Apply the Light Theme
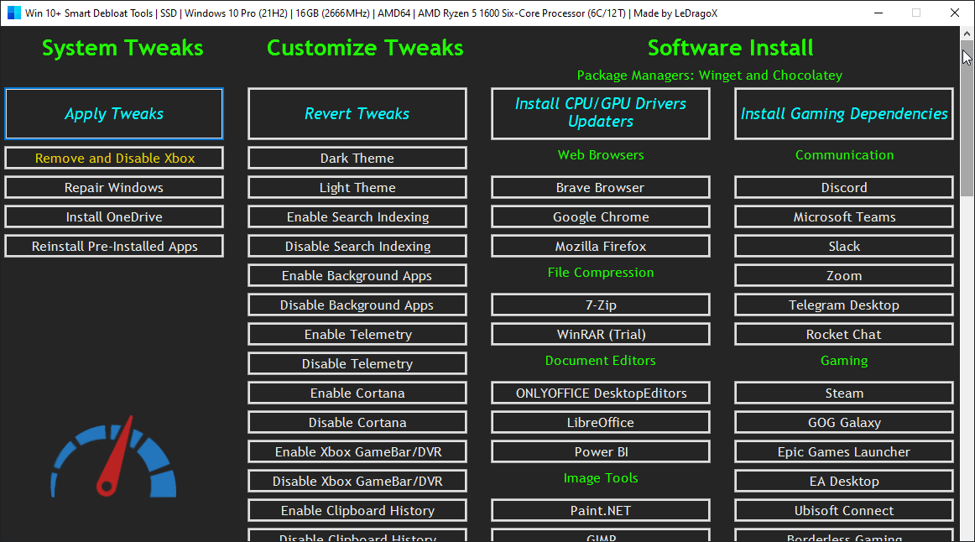This screenshot has height=542, width=975. coord(357,187)
